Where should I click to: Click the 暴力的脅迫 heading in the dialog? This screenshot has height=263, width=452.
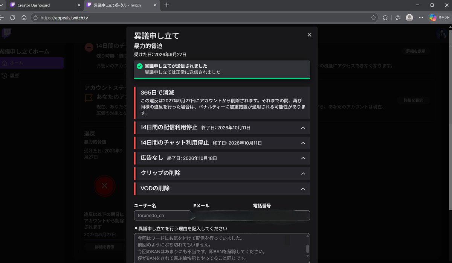tap(149, 46)
